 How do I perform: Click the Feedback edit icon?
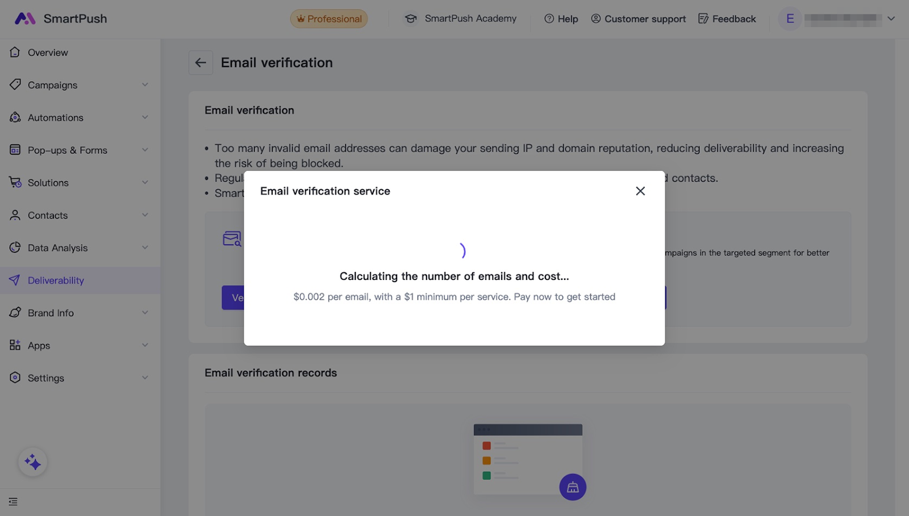(703, 19)
